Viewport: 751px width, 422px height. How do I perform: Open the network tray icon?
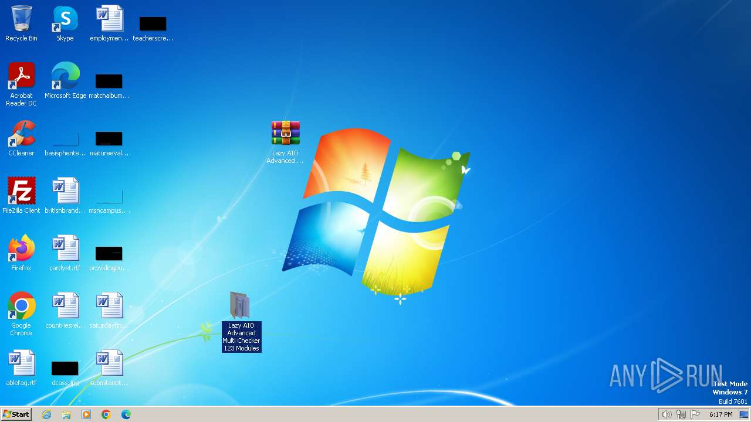pos(681,414)
